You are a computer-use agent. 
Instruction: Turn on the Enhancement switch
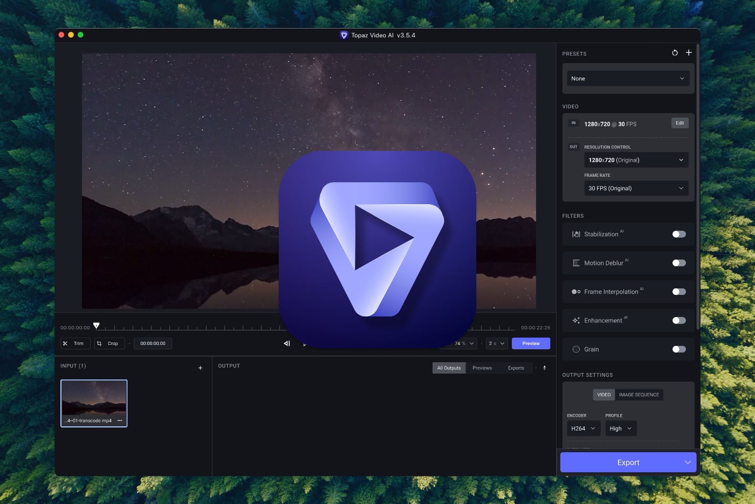[679, 320]
